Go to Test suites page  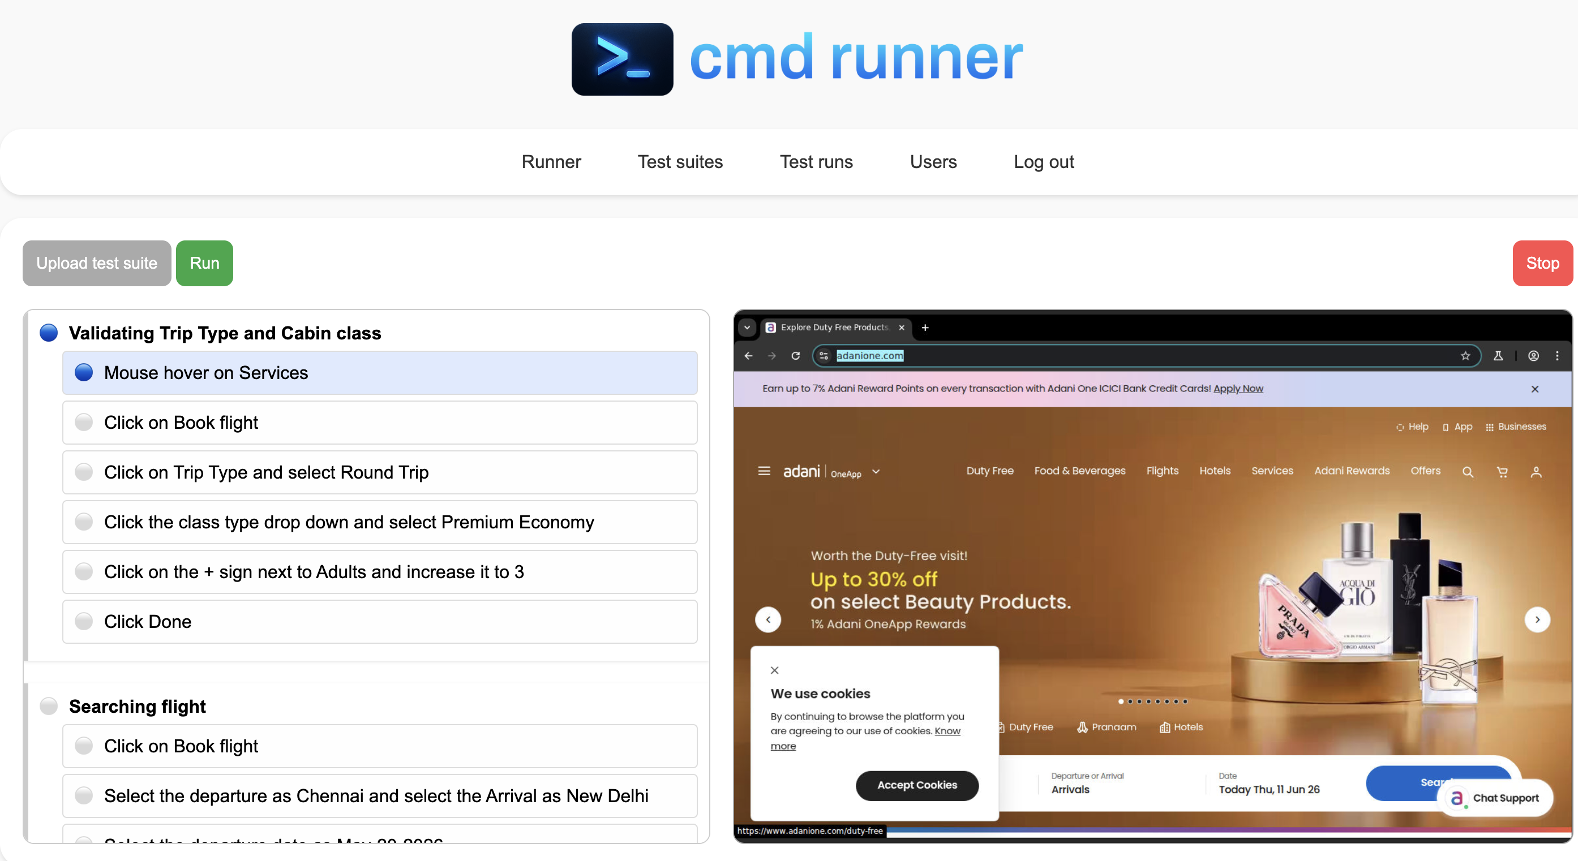[680, 162]
